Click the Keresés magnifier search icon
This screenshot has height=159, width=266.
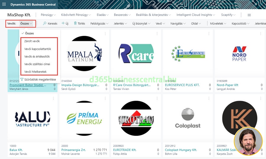coord(45,23)
